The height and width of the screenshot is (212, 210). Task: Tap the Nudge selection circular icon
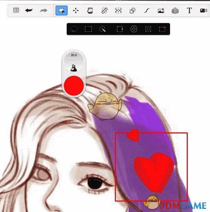tap(134, 29)
